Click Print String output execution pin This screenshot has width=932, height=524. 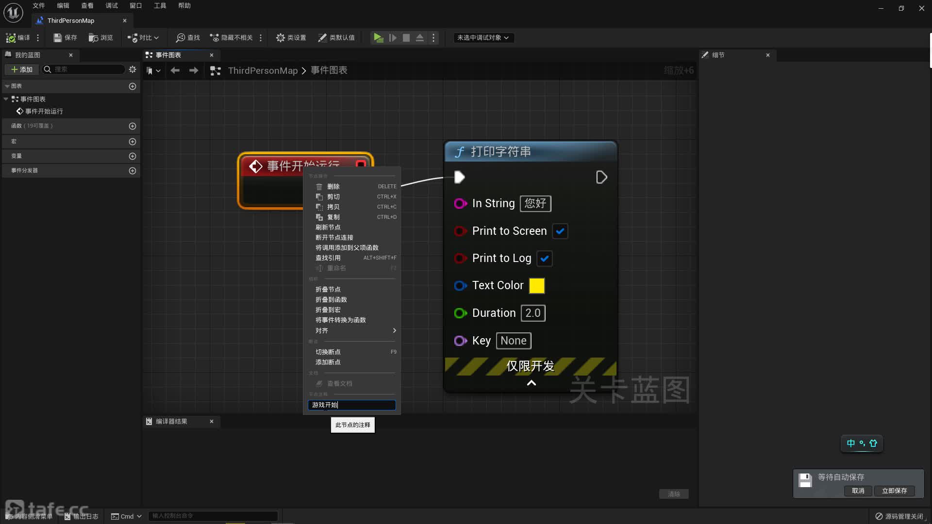point(601,177)
